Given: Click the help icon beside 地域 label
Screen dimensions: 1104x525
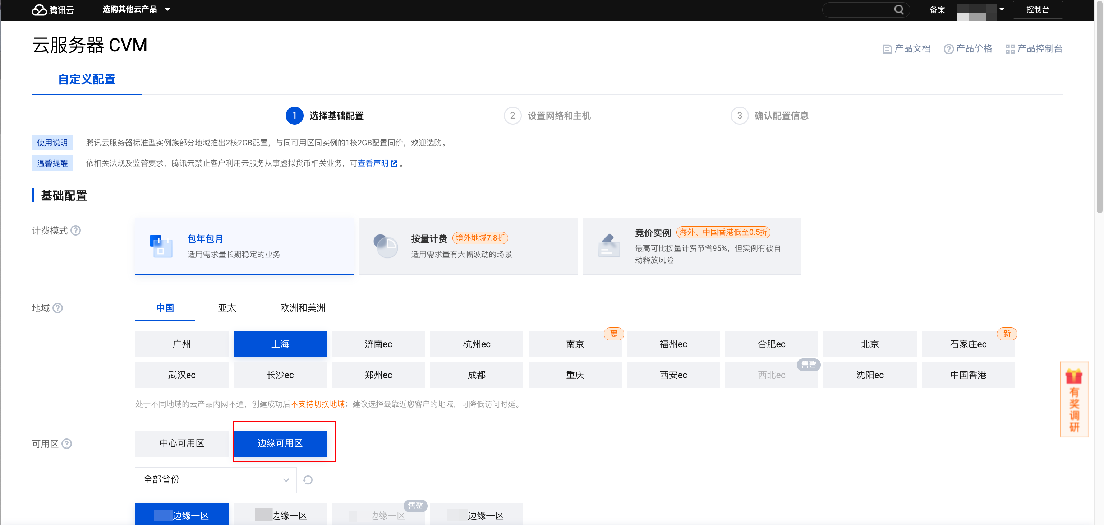Looking at the screenshot, I should pos(58,308).
